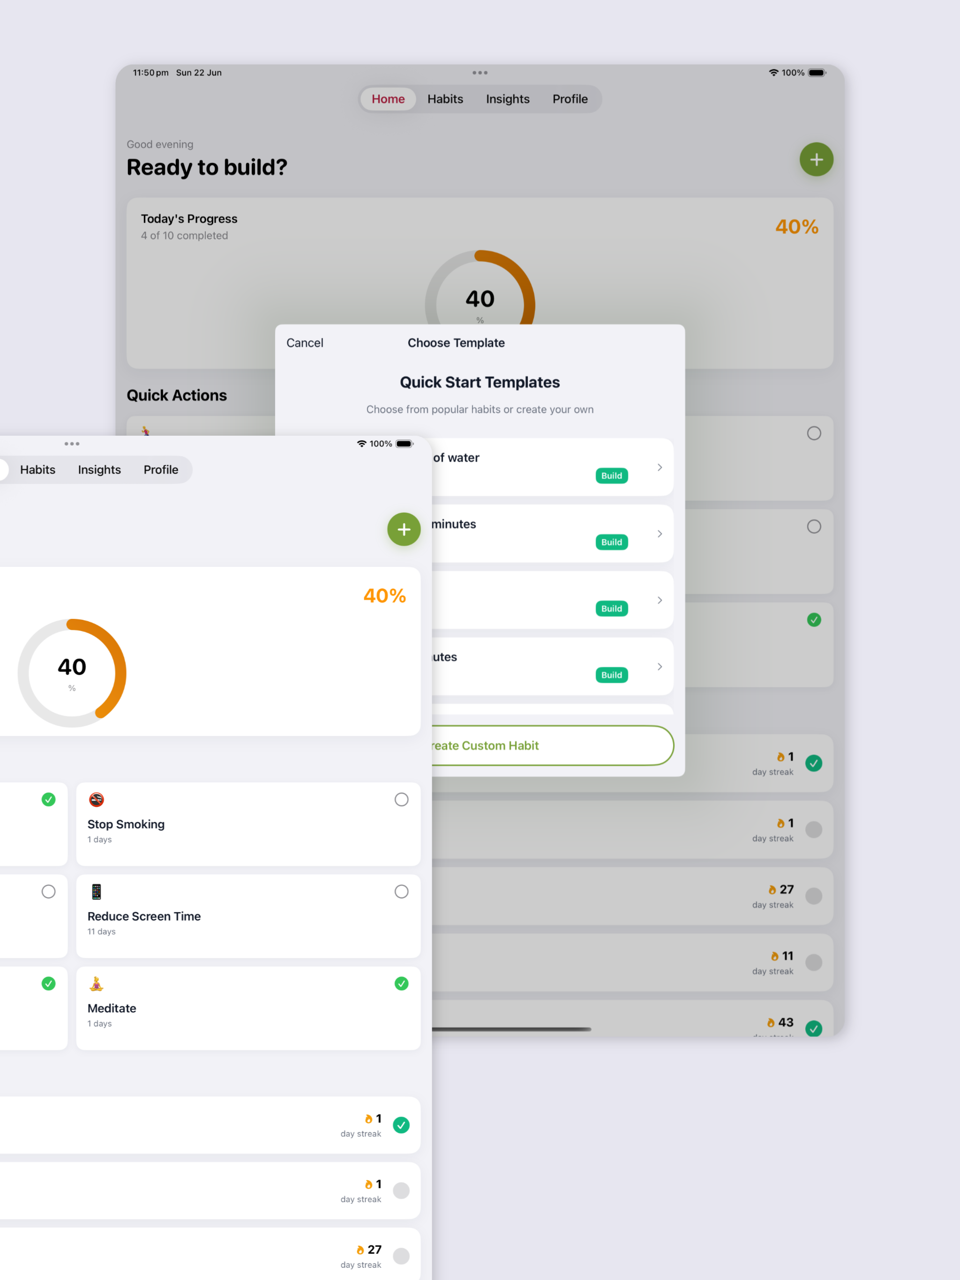Screen dimensions: 960x1280
Task: Click orange 40% label in front window
Action: [384, 596]
